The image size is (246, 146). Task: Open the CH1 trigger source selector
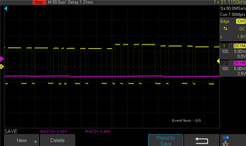click(x=241, y=21)
